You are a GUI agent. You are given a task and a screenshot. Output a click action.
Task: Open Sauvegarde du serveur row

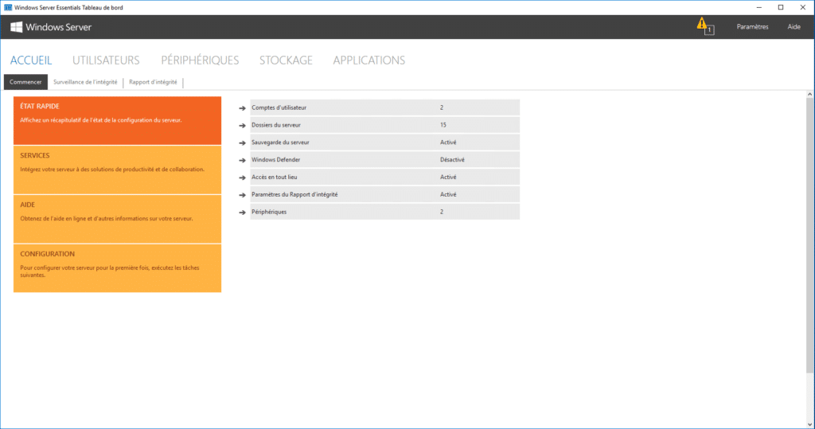tap(384, 142)
